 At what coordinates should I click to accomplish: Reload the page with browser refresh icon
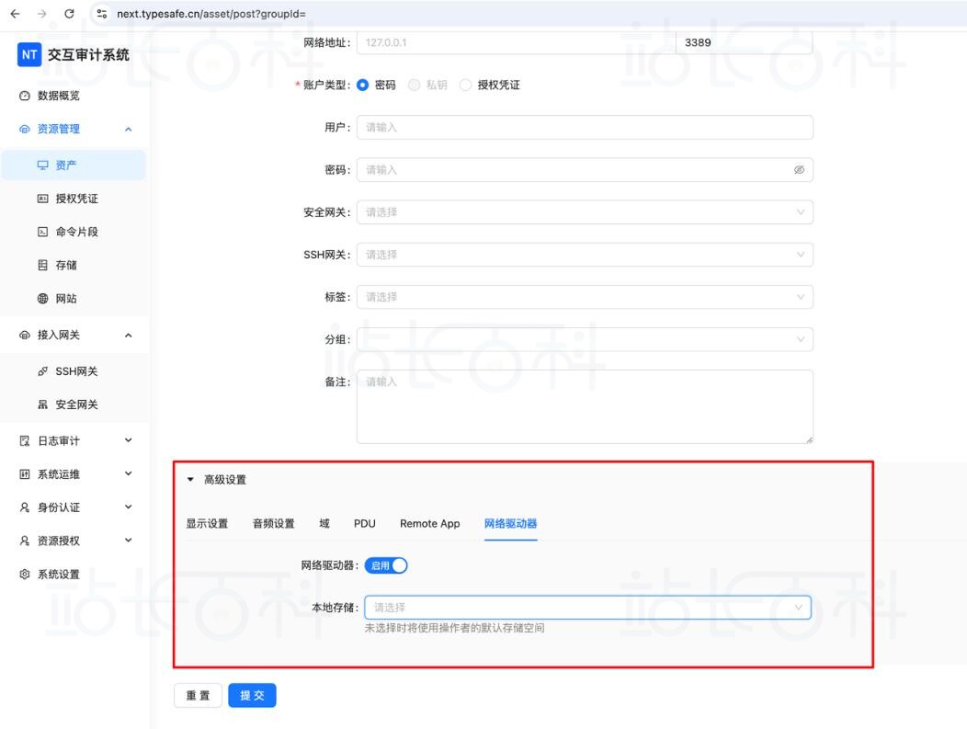[x=70, y=14]
